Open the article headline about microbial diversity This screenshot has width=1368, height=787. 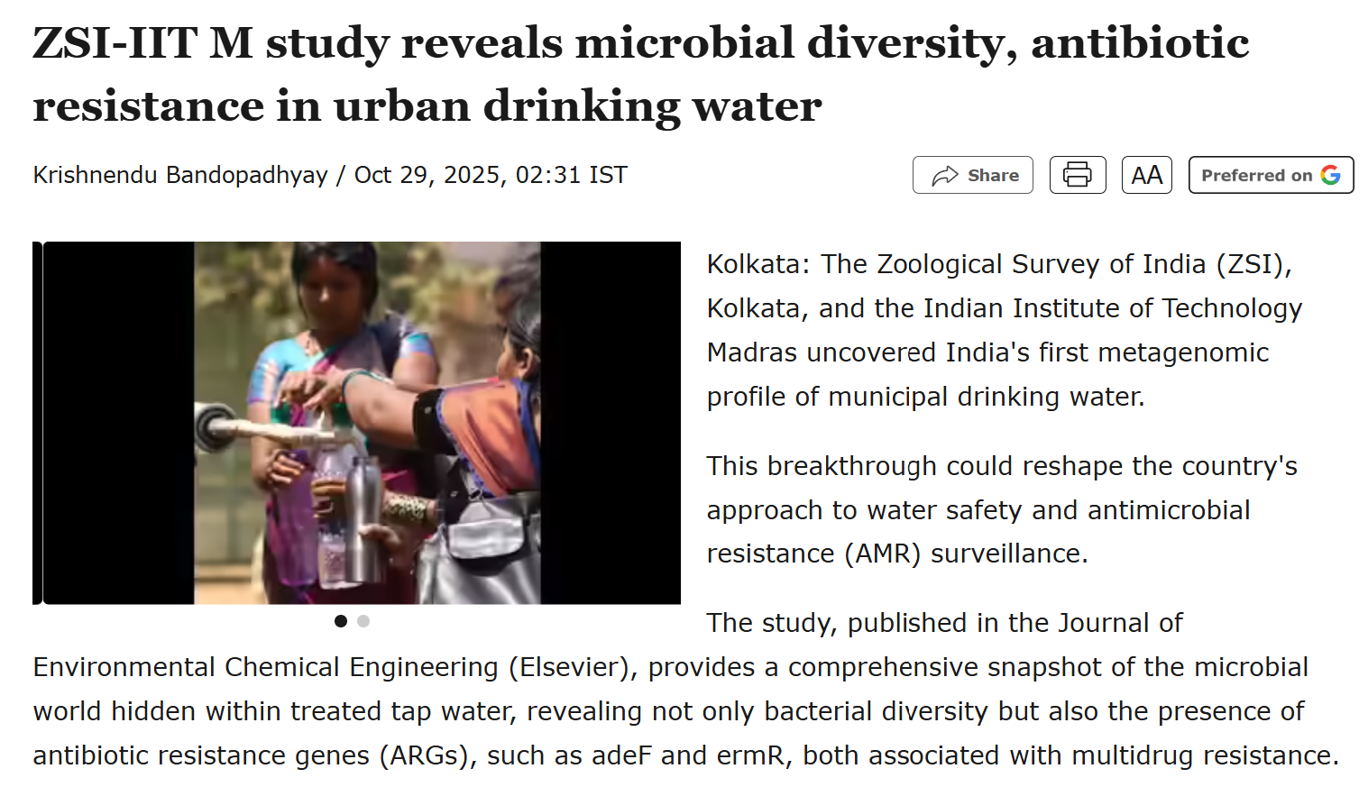tap(640, 74)
